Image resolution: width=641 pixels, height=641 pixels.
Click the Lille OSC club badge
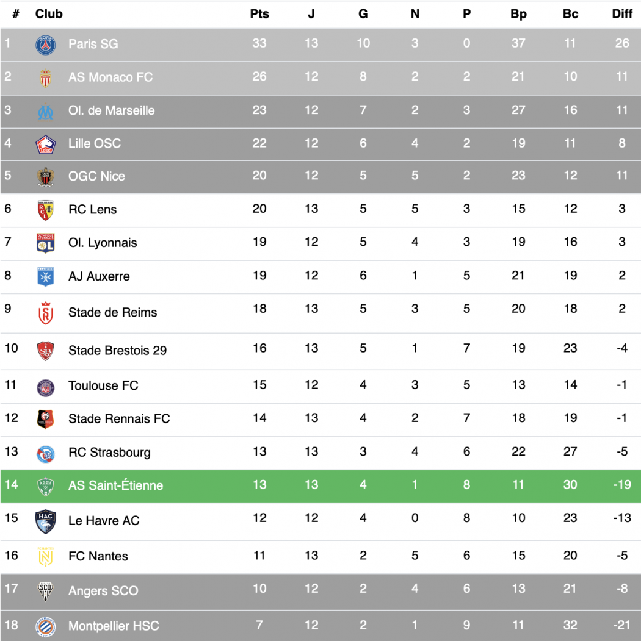[x=45, y=145]
